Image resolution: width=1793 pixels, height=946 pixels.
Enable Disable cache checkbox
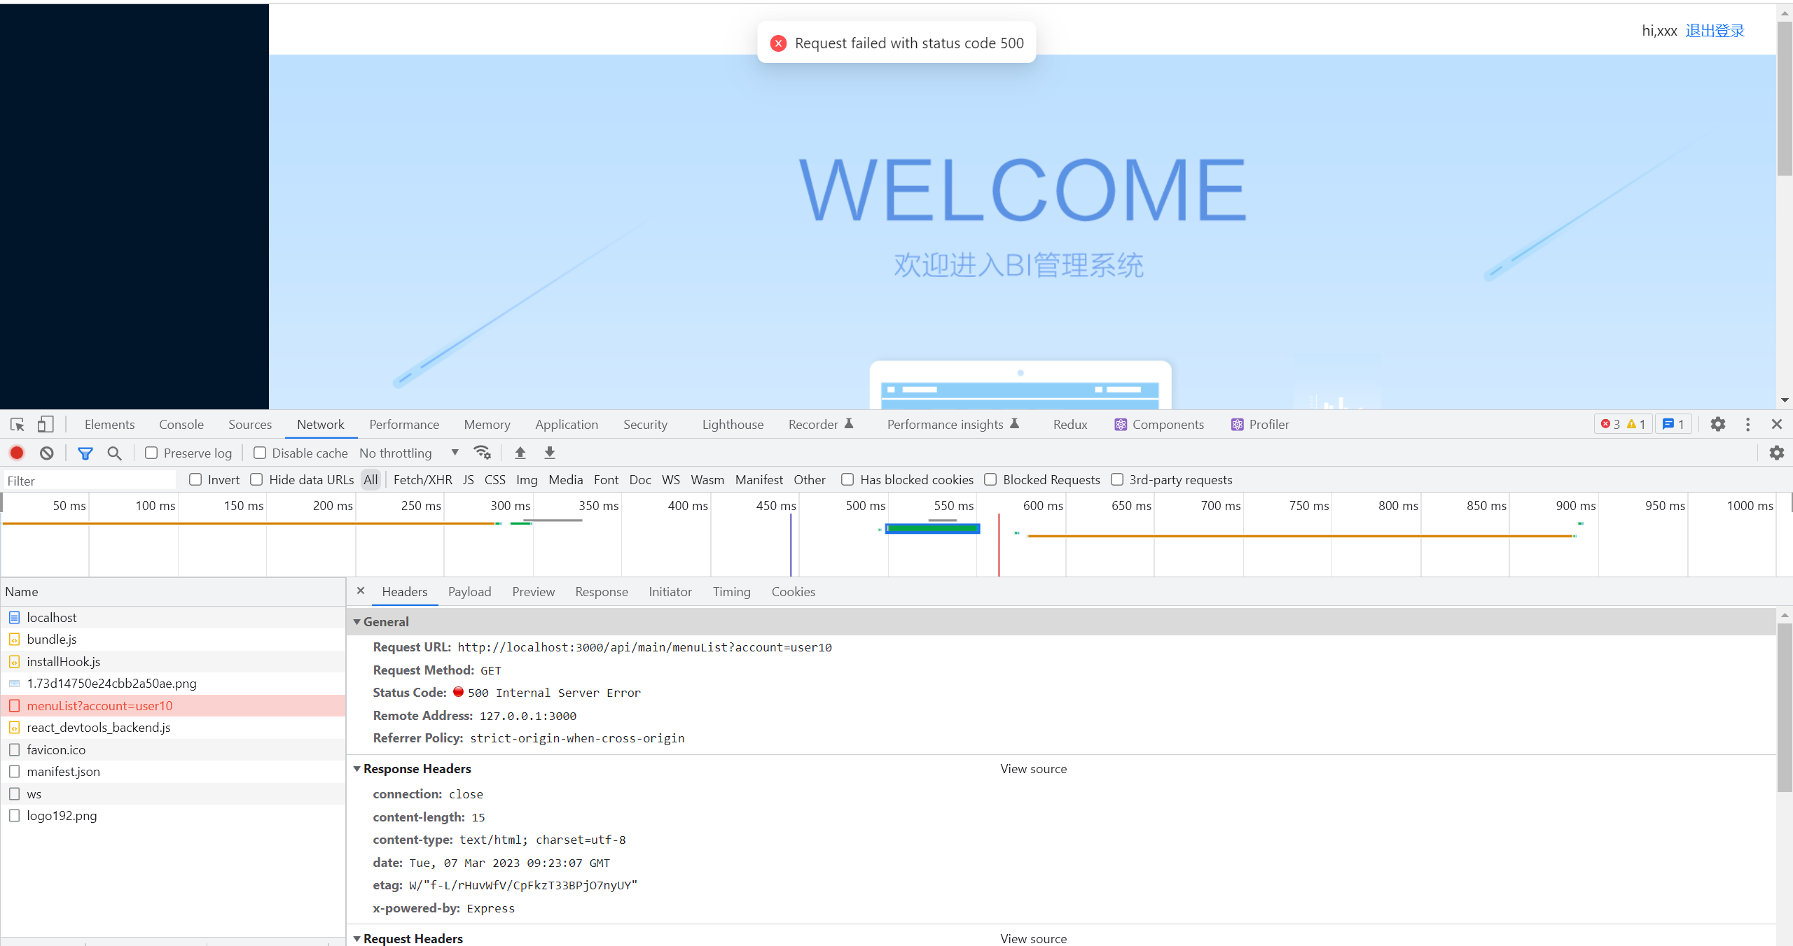coord(260,453)
